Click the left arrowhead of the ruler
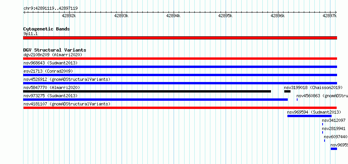The height and width of the screenshot is (164, 348). 24,12
